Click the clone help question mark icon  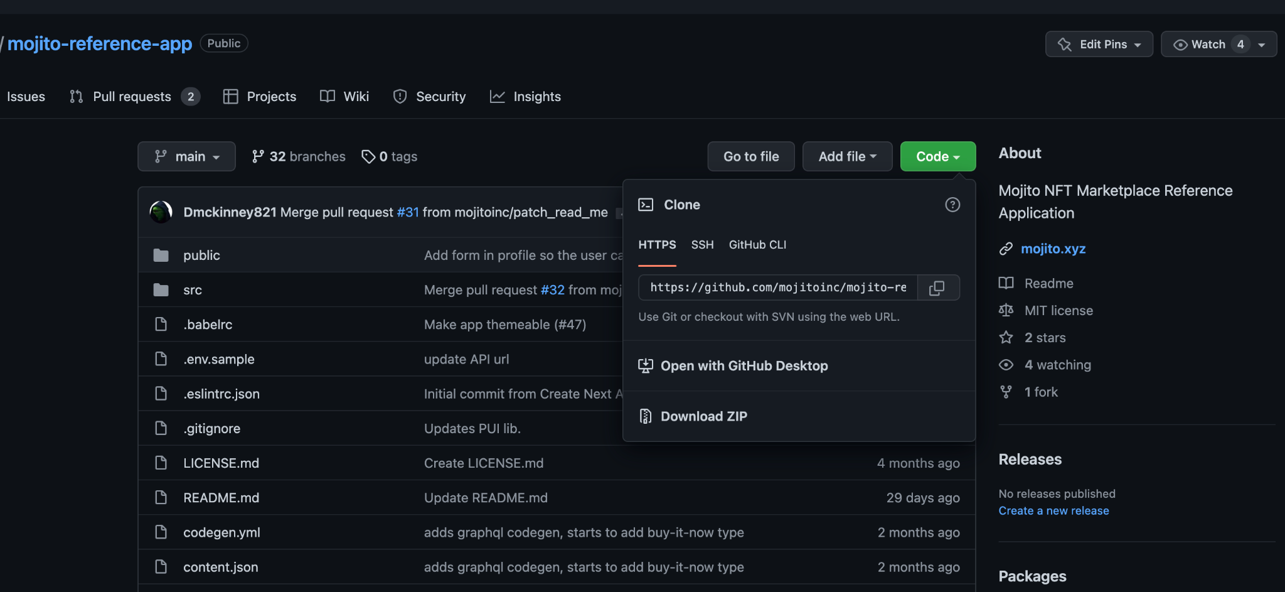(952, 205)
